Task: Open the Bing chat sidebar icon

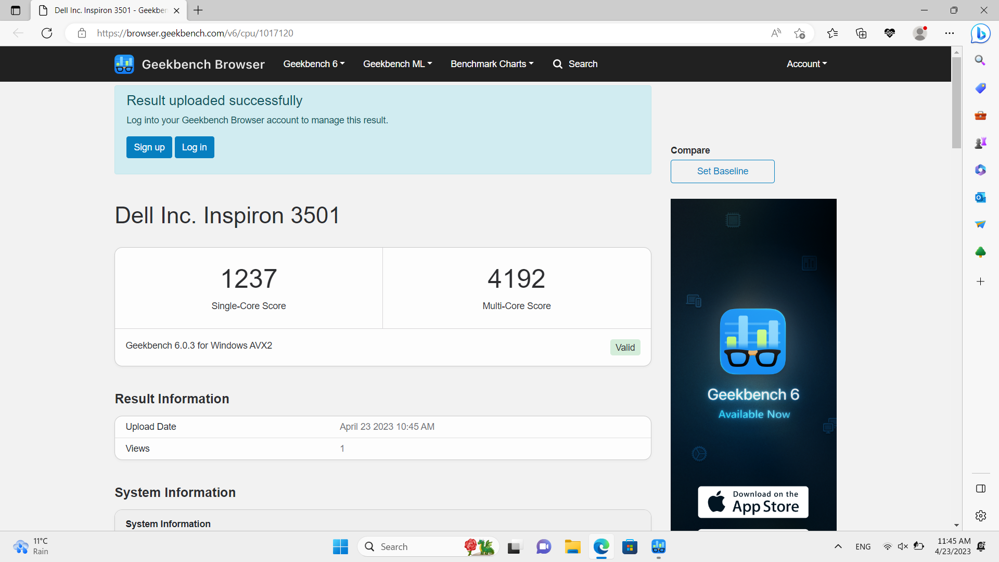Action: [x=980, y=33]
